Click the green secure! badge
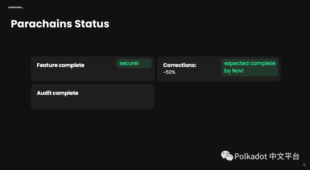 pos(134,63)
